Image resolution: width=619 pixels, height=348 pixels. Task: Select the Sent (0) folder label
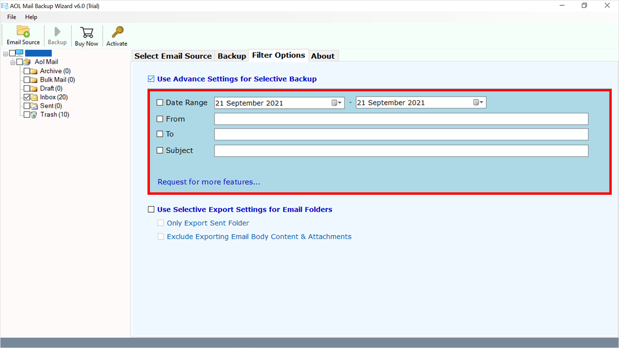coord(51,106)
